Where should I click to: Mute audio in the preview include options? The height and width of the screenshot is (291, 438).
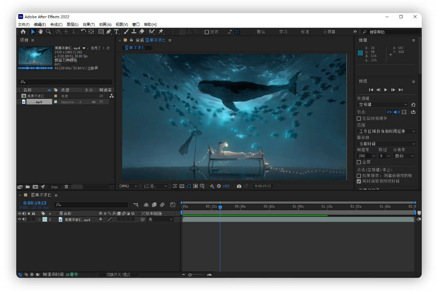(x=396, y=112)
